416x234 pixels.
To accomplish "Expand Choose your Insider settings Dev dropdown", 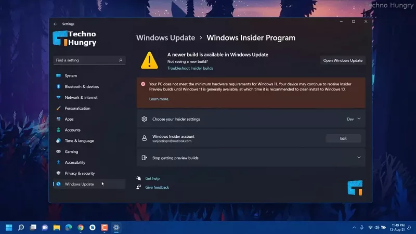I will click(x=354, y=119).
